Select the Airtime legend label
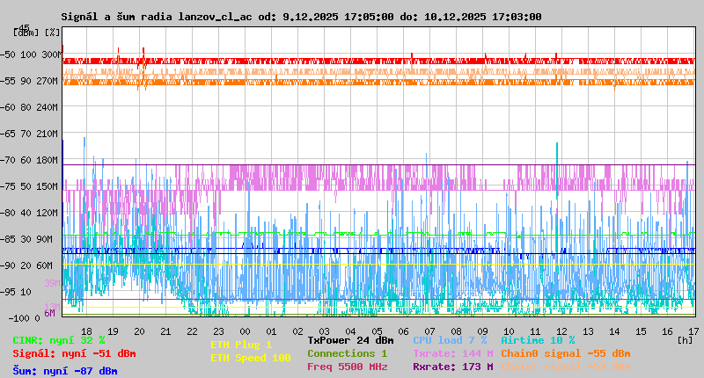 click(x=538, y=340)
